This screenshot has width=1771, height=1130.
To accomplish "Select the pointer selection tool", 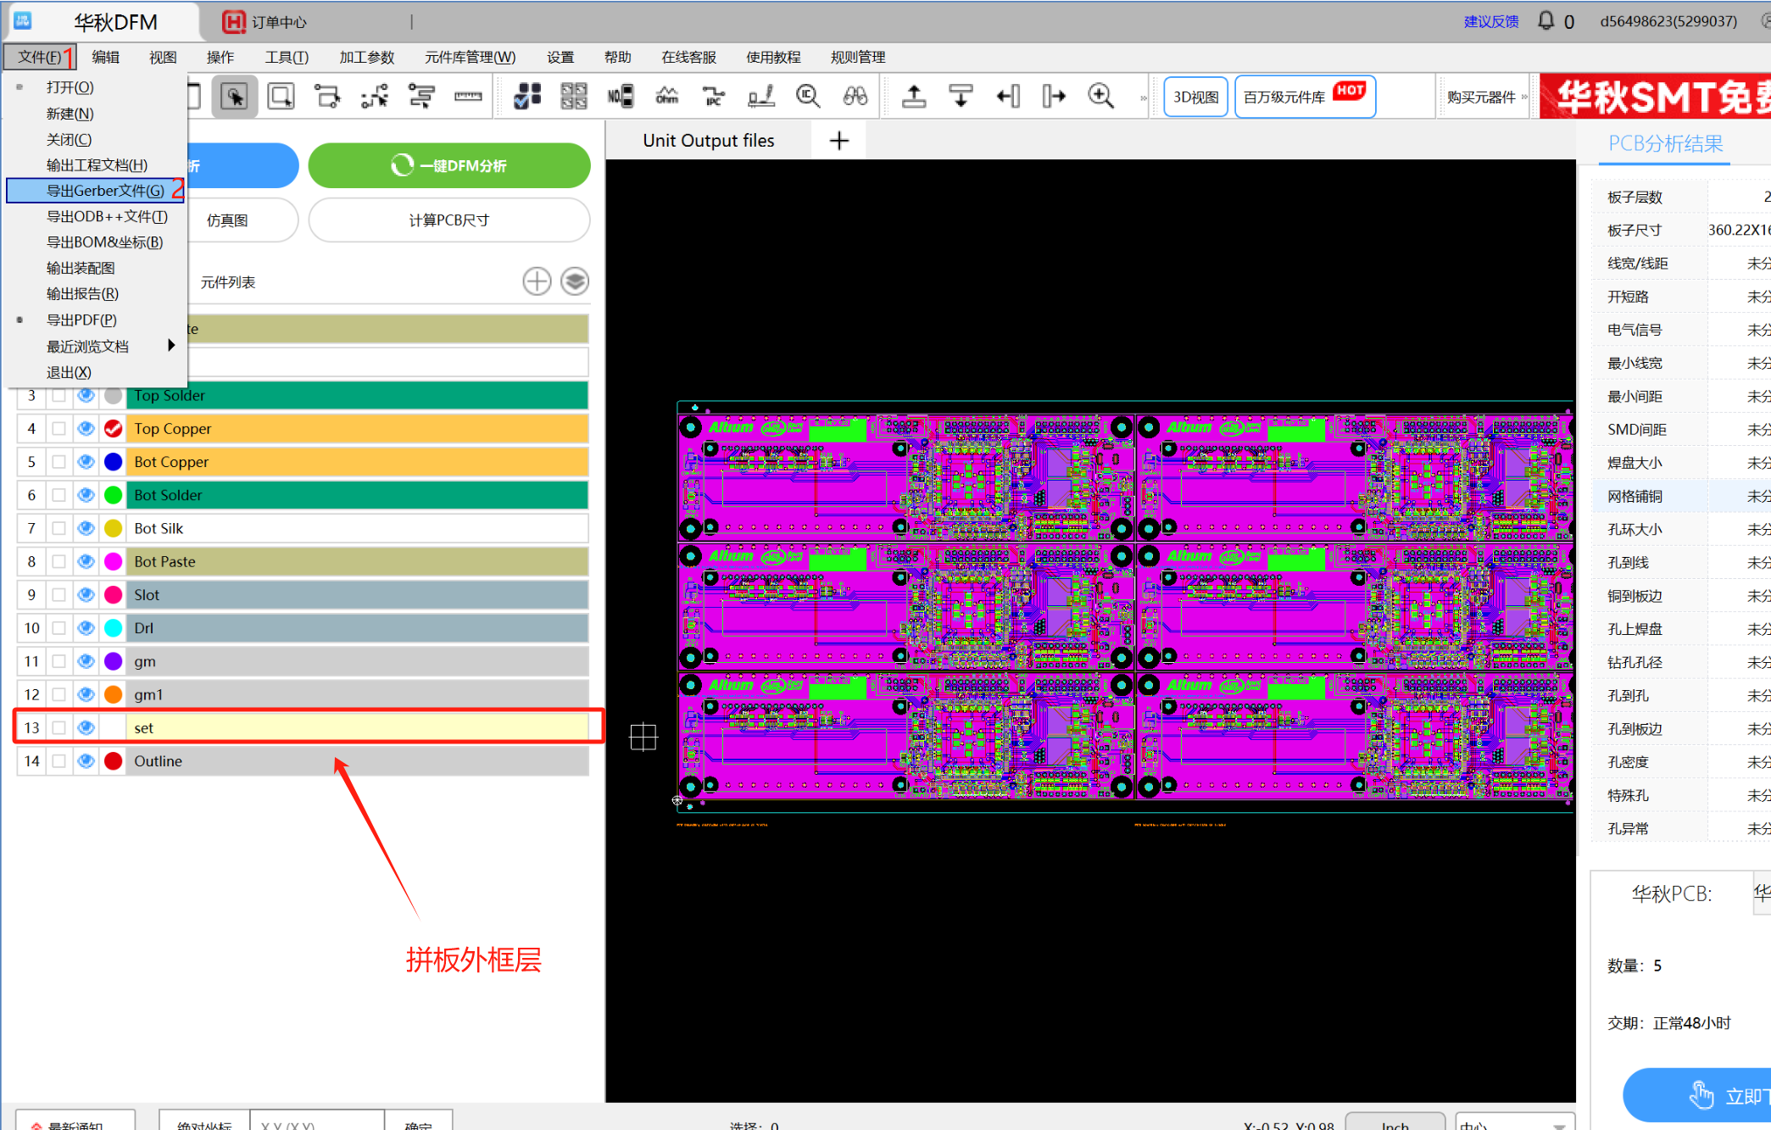I will (x=234, y=97).
